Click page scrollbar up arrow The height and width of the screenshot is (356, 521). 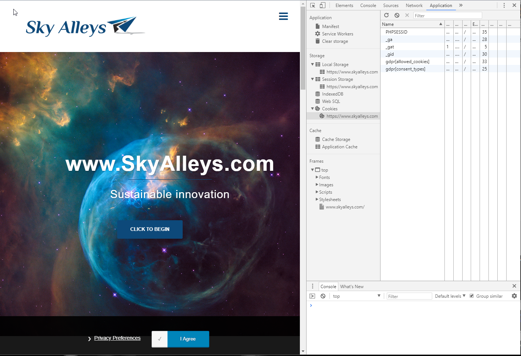pyautogui.click(x=303, y=4)
